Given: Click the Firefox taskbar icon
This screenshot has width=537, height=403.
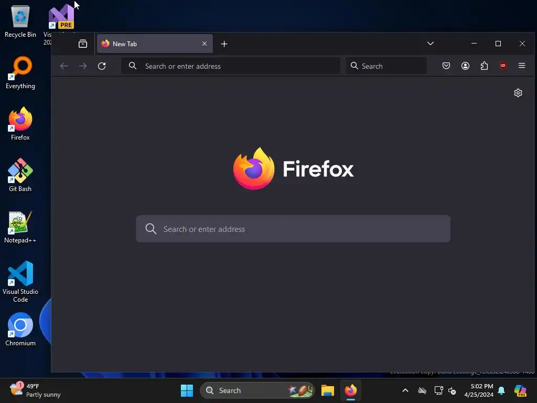Looking at the screenshot, I should tap(350, 390).
